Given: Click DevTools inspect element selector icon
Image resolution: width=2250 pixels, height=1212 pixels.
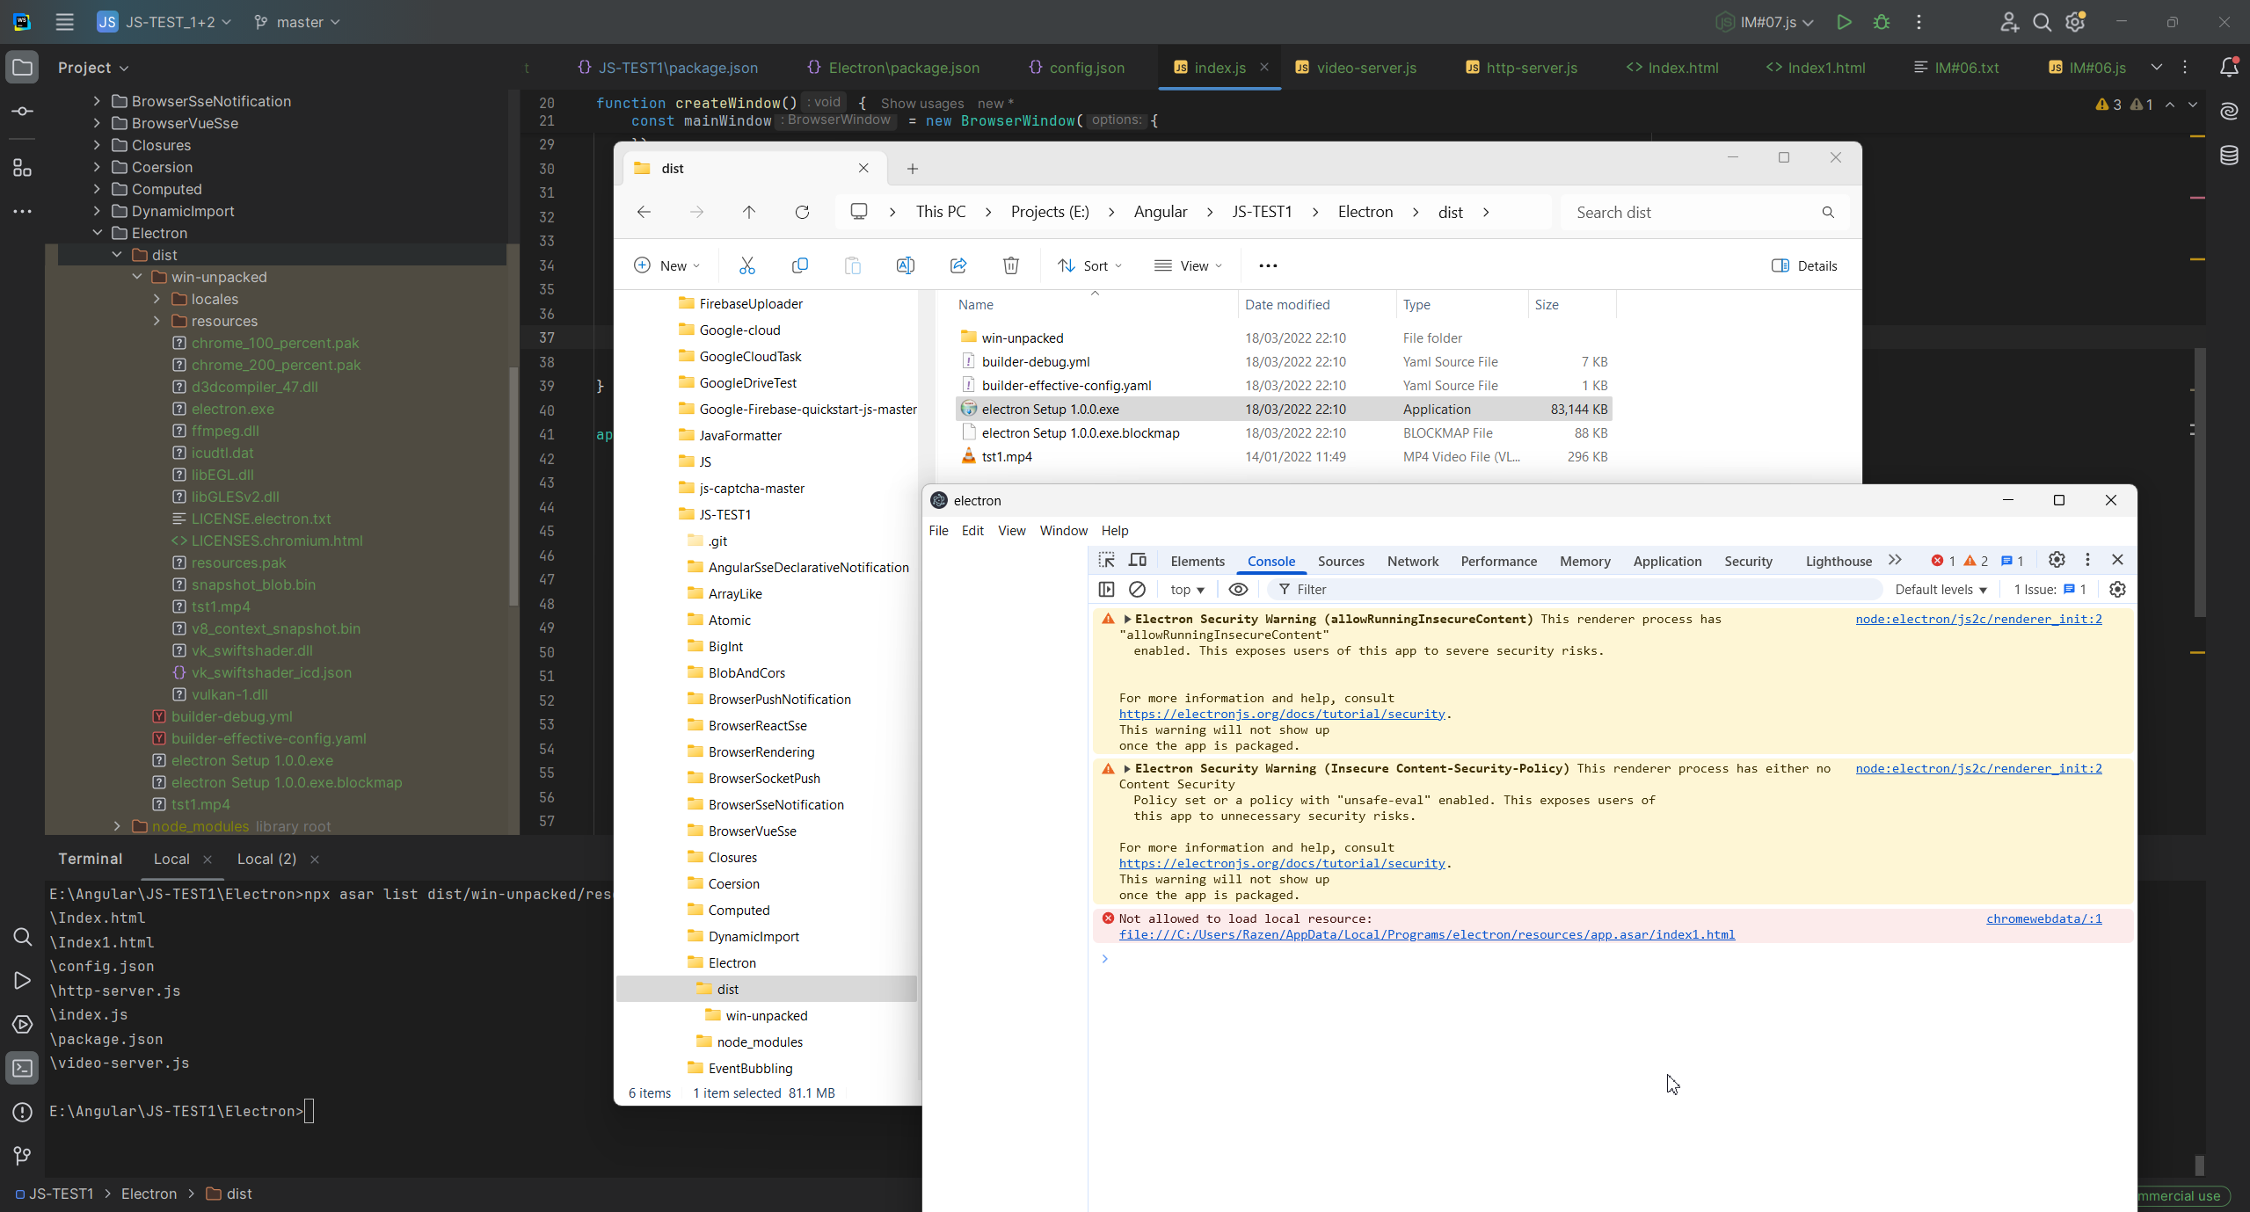Looking at the screenshot, I should (x=1106, y=561).
